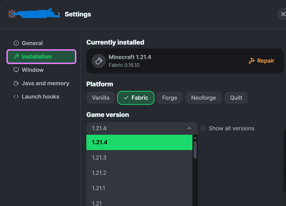Choose version 1.21.4 from the list
This screenshot has width=286, height=206.
pyautogui.click(x=139, y=142)
